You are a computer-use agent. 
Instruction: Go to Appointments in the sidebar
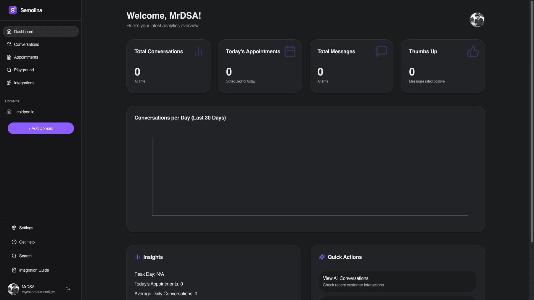26,57
